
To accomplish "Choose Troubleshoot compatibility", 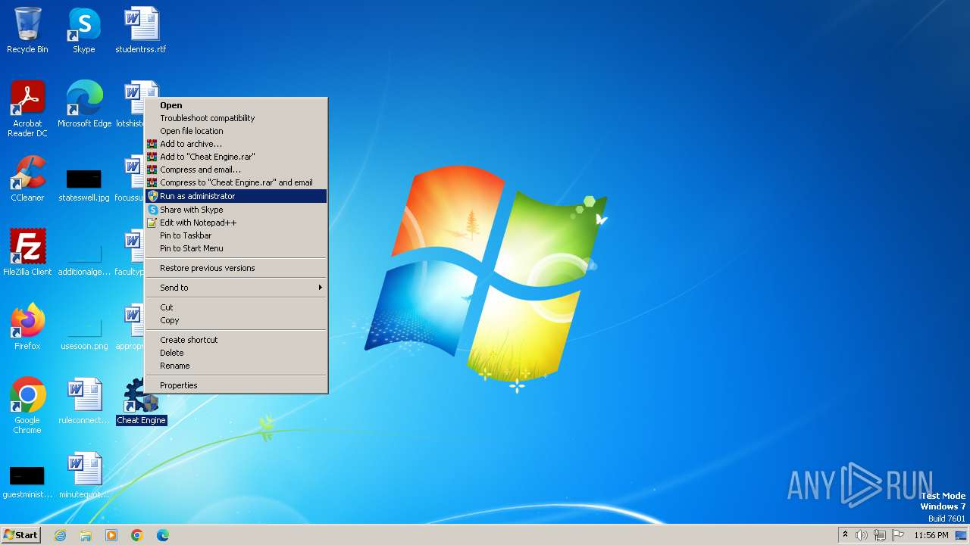I will 236,118.
